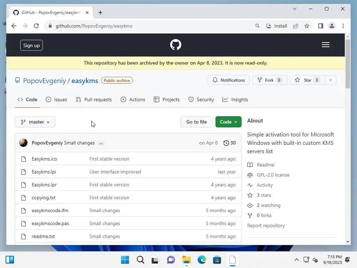The width and height of the screenshot is (357, 268).
Task: Open the Star lists dropdown arrow
Action: [331, 80]
